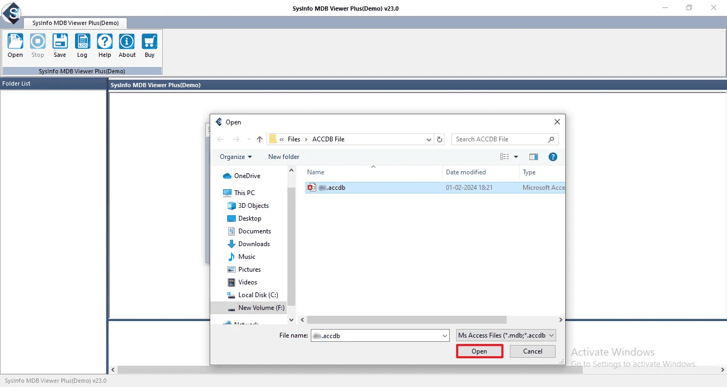Click the Stop toolbar icon
The width and height of the screenshot is (727, 387).
[38, 46]
